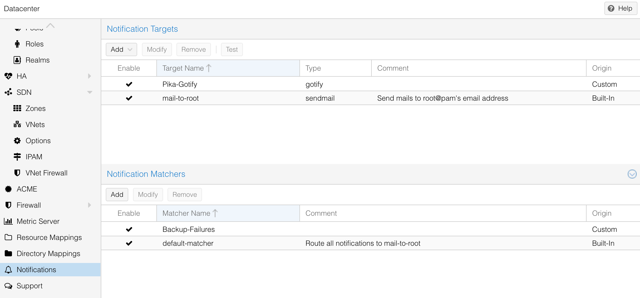Click the SDN network icon
This screenshot has height=298, width=640.
click(8, 92)
